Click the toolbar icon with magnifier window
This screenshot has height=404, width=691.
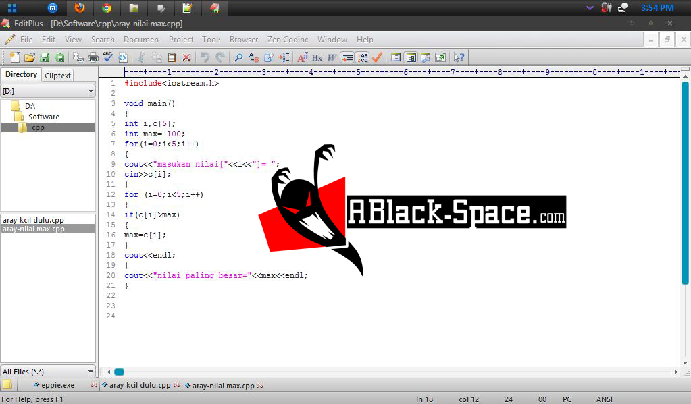pyautogui.click(x=426, y=57)
